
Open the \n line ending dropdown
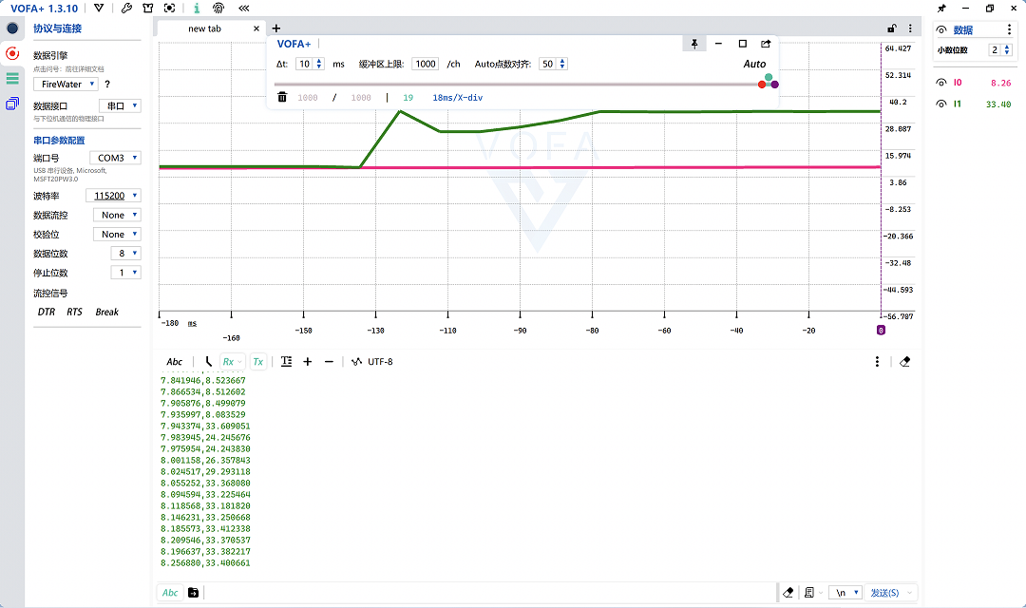coord(845,592)
